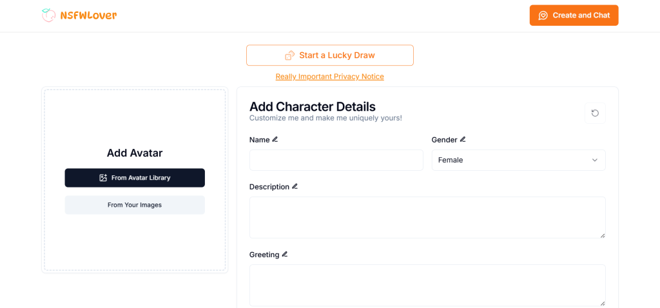Viewport: 660px width, 308px height.
Task: Choose avatar From Your Images
Action: 135,205
